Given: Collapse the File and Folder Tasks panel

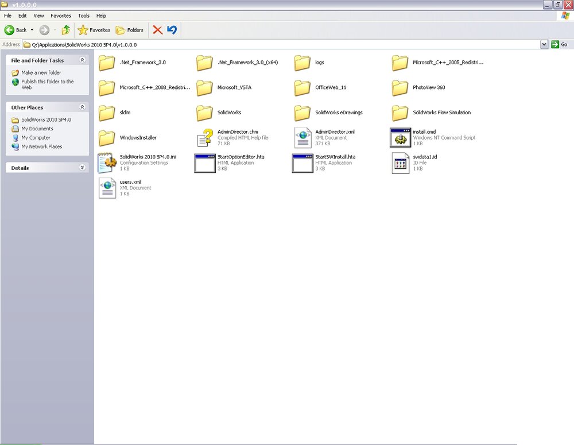Looking at the screenshot, I should [82, 60].
